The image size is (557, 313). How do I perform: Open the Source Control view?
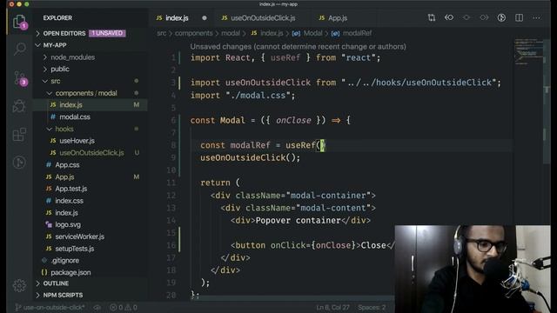click(x=20, y=78)
